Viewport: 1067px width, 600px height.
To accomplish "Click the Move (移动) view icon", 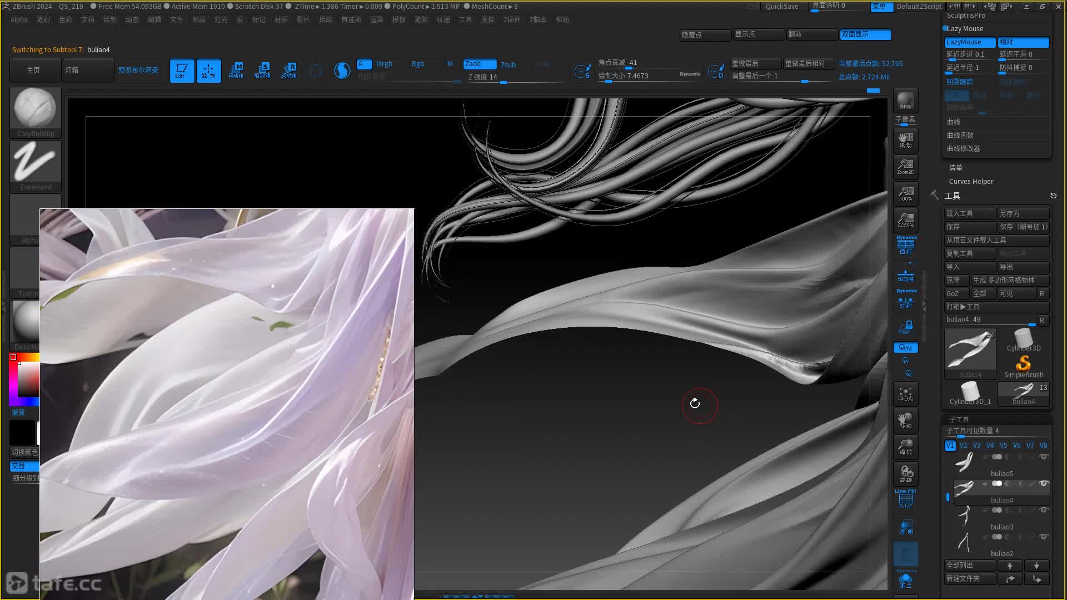I will pyautogui.click(x=905, y=421).
